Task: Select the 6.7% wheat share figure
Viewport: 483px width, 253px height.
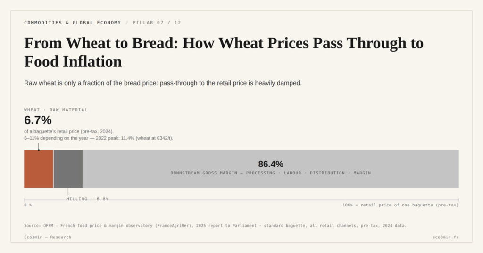Action: click(x=38, y=120)
